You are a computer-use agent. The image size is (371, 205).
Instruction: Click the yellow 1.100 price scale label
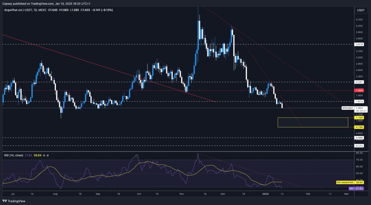coord(359,118)
